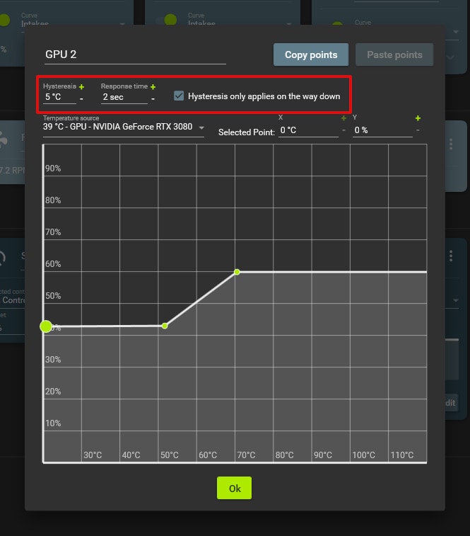
Task: Open three-dot menu on lower right background card
Action: 451,256
